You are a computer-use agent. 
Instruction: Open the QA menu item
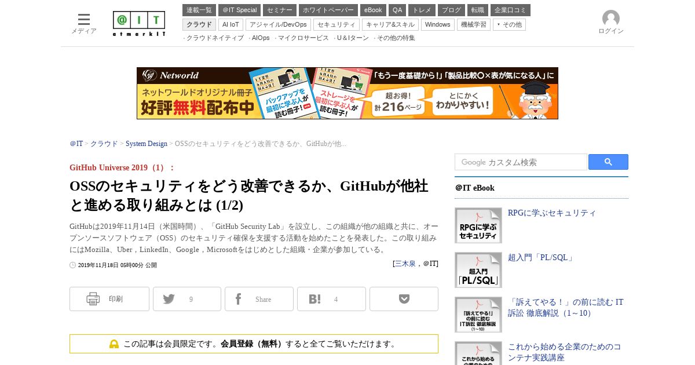click(x=397, y=10)
